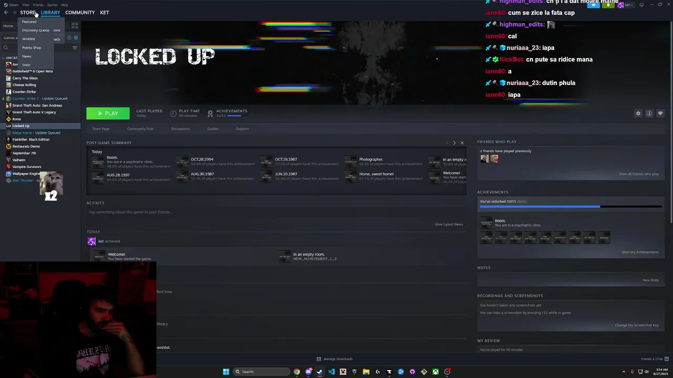The image size is (673, 378).
Task: Open the Games filter dropdown in sidebar
Action: coord(11,38)
